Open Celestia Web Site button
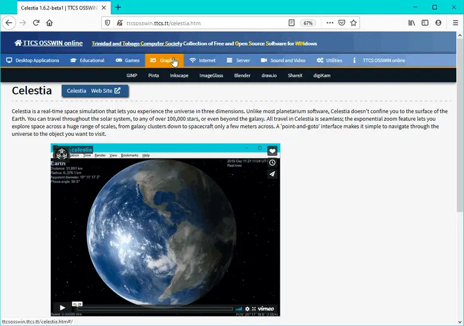464x326 pixels. point(95,91)
